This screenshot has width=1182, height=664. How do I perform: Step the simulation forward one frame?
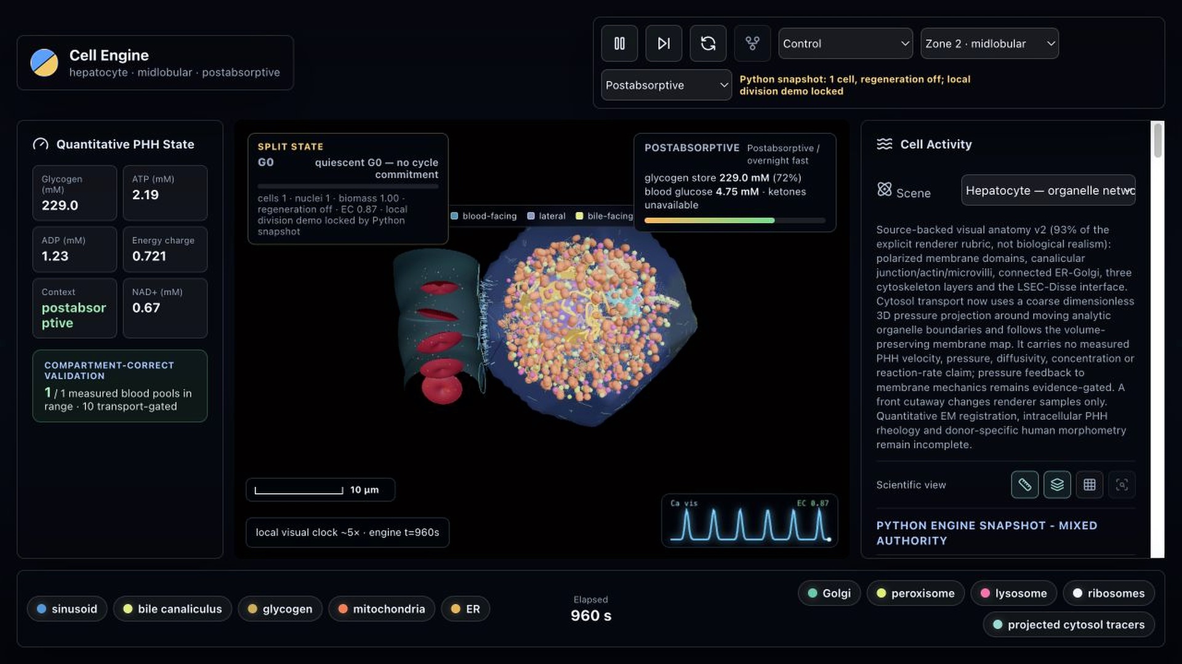click(664, 44)
